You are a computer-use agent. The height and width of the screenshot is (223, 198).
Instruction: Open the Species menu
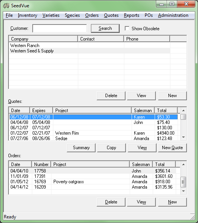click(72, 15)
